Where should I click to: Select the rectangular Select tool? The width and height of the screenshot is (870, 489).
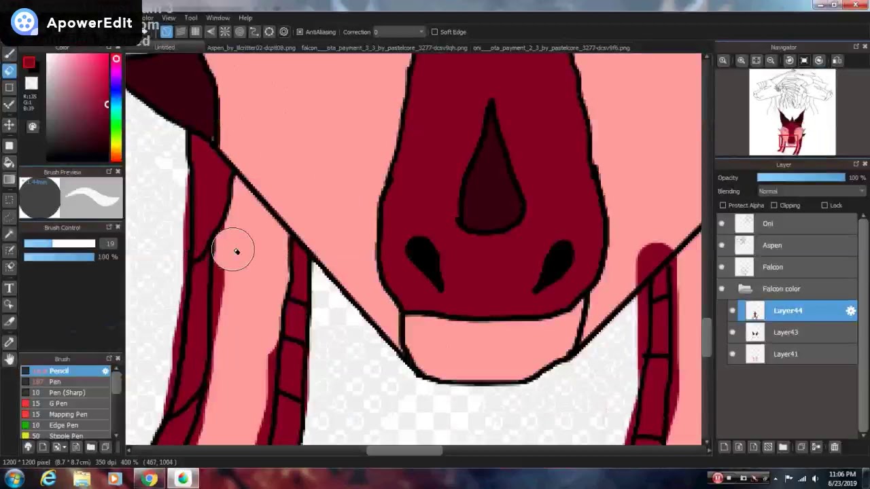click(10, 200)
